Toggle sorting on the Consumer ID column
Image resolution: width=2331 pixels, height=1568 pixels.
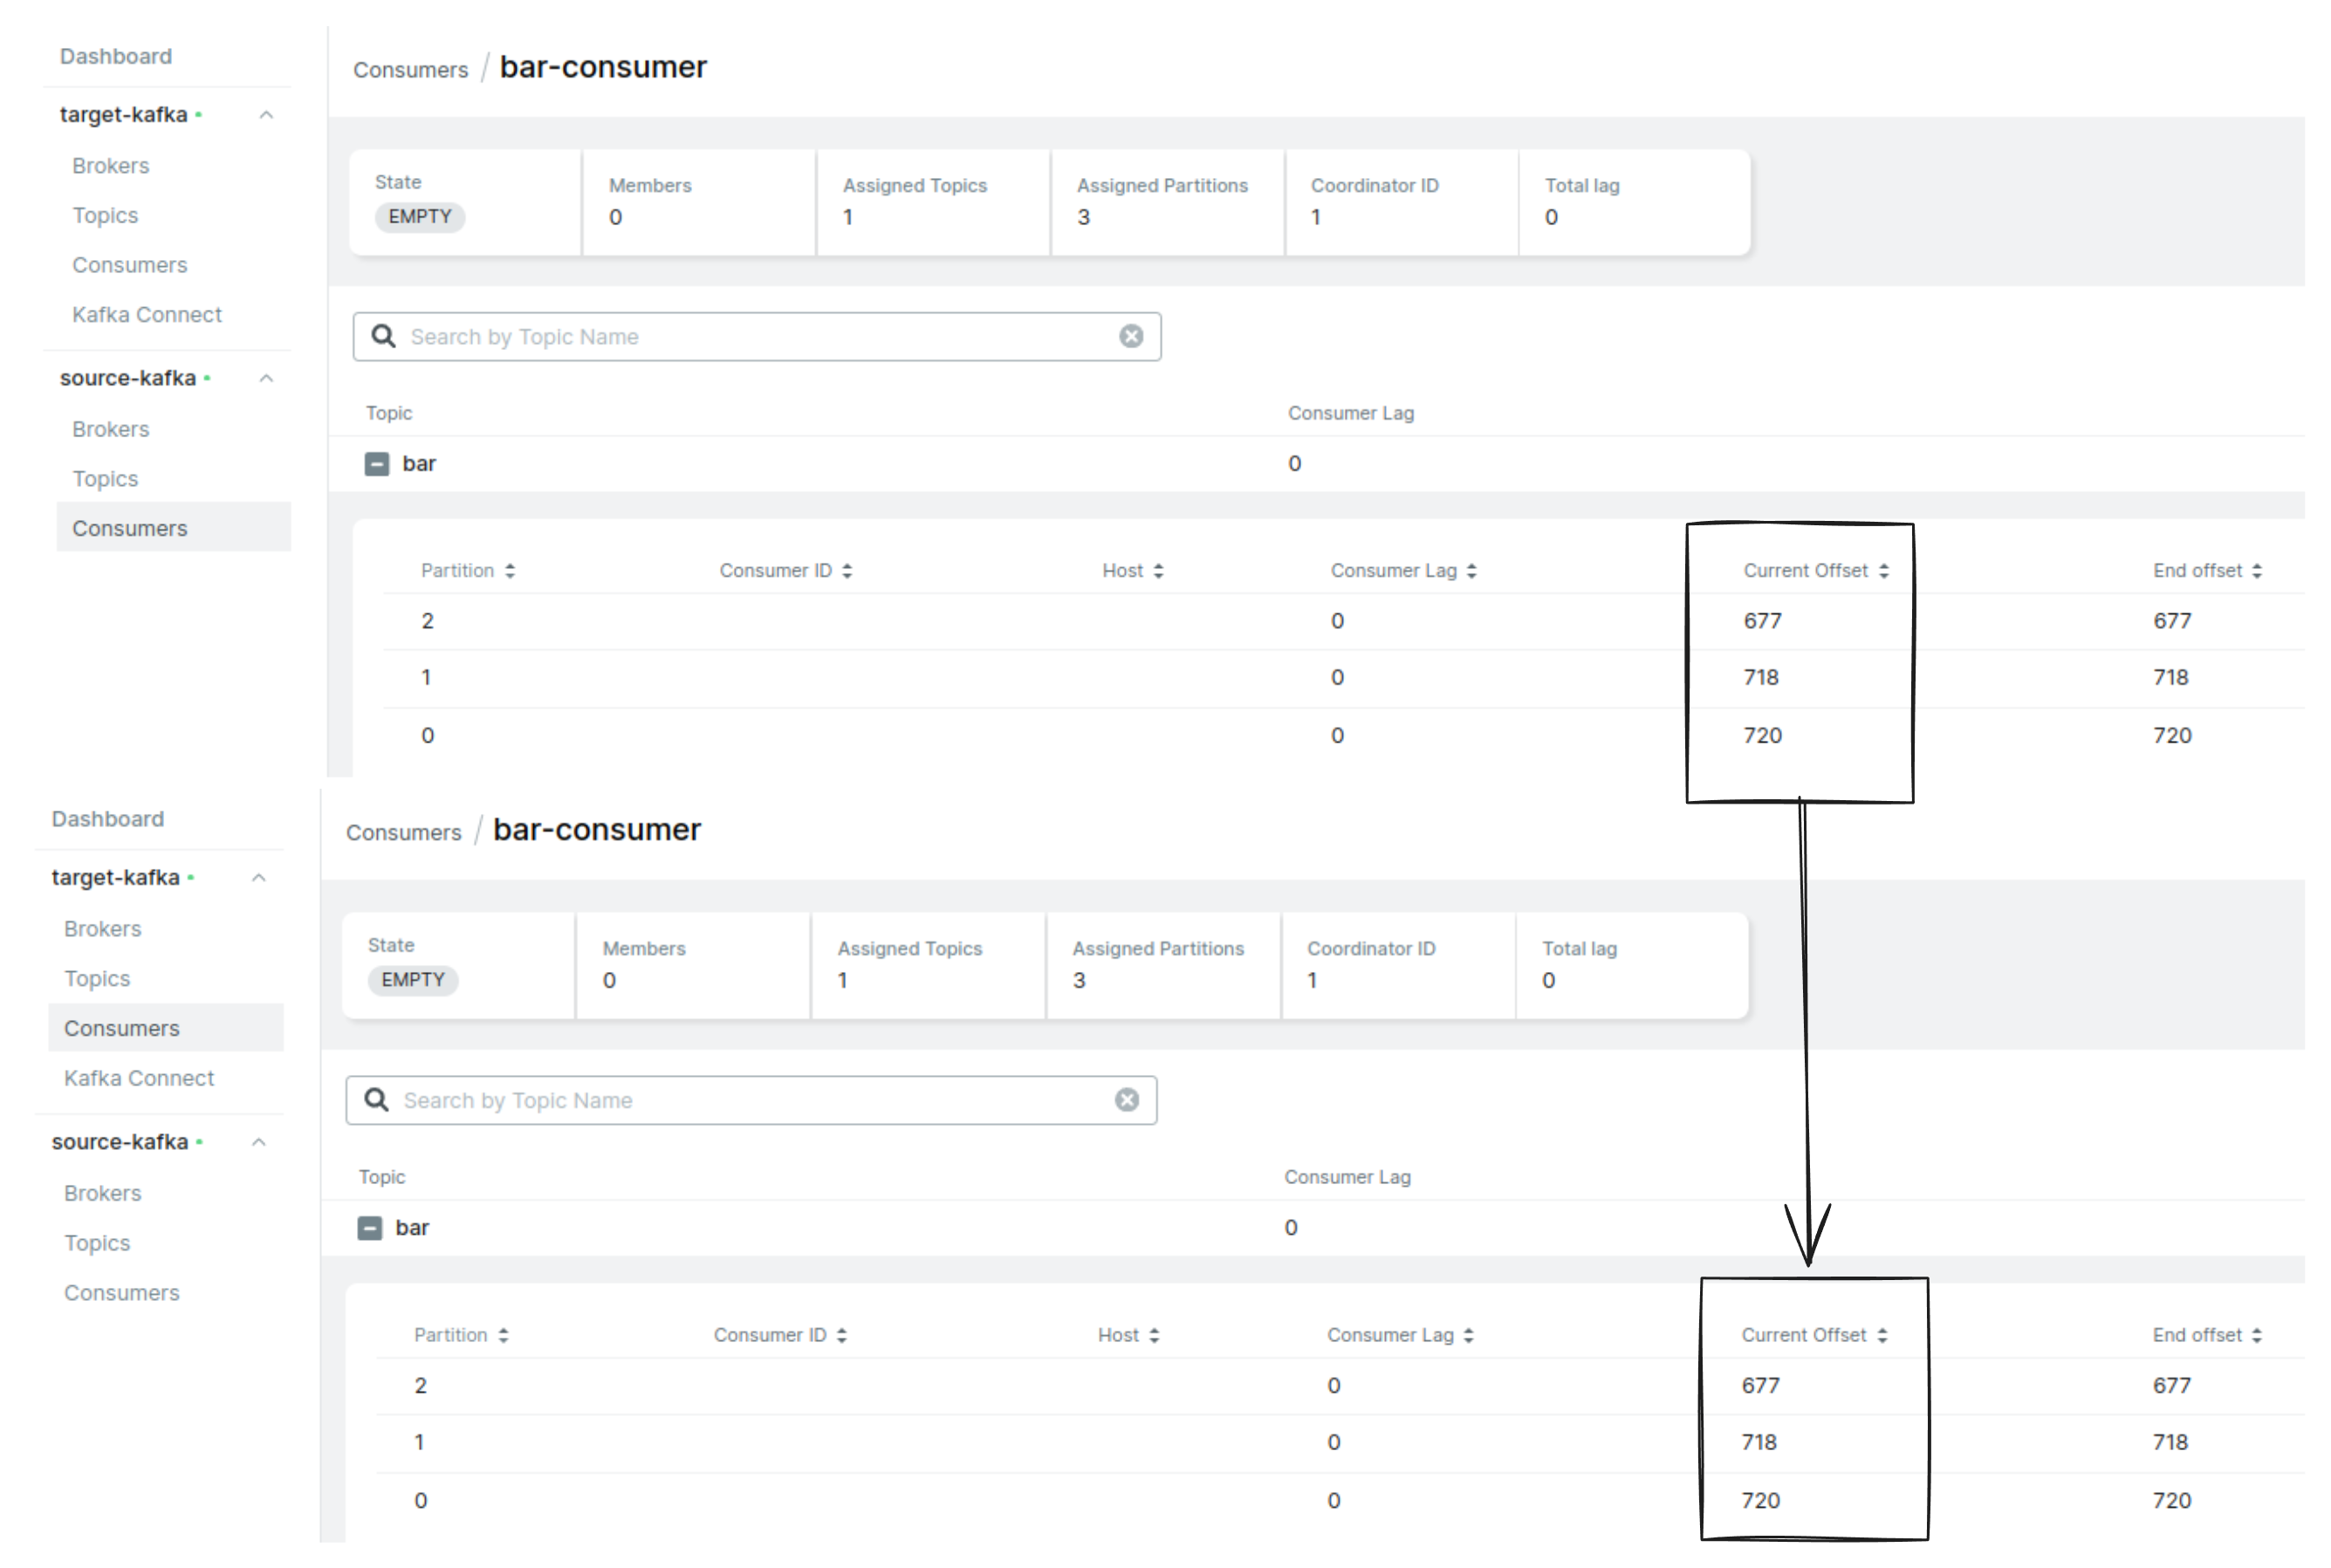click(848, 570)
